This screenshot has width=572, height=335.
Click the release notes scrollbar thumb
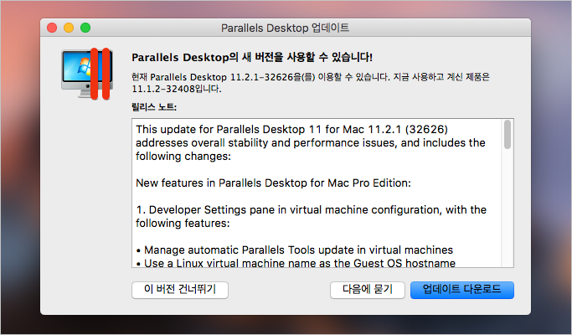coord(508,134)
